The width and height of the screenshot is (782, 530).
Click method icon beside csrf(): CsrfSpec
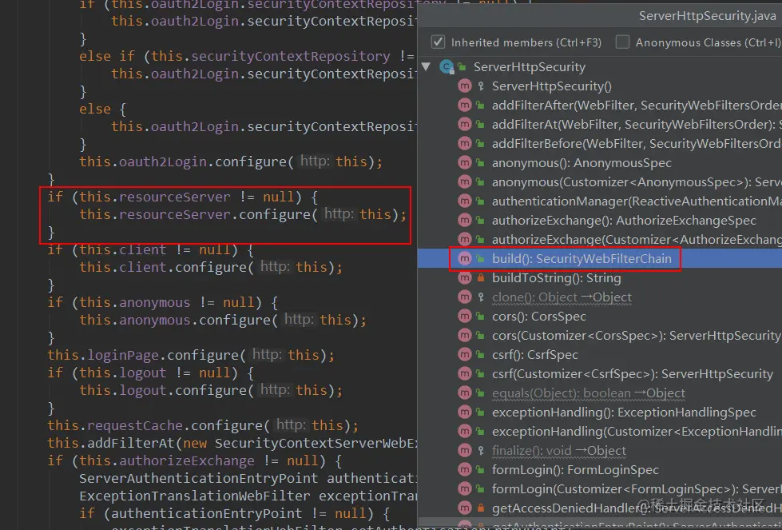(465, 355)
